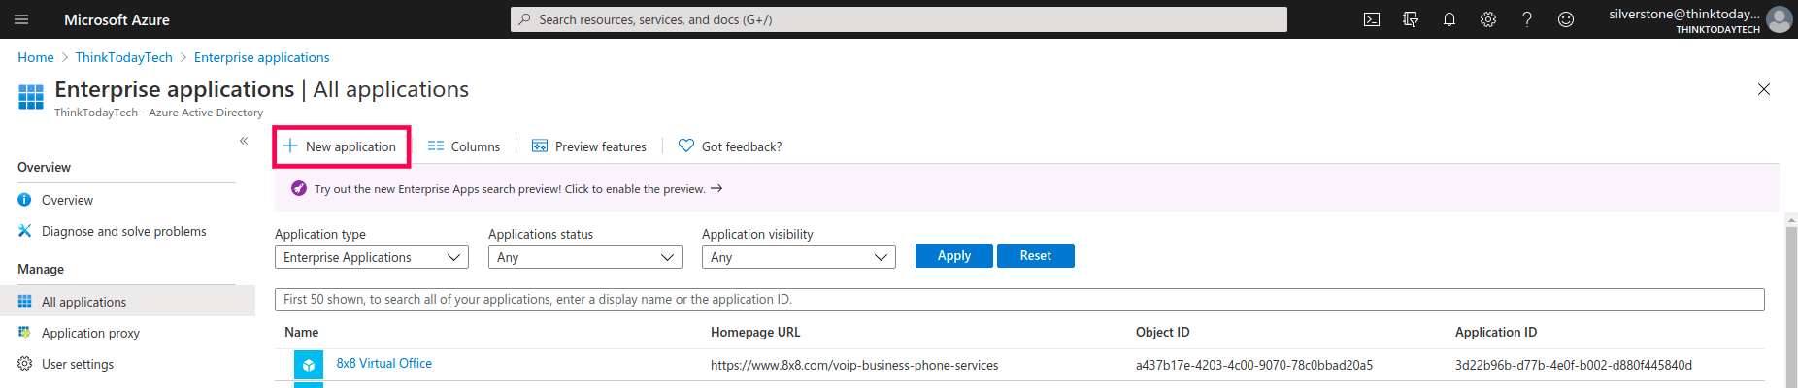Open Directory and subscription filter icon
This screenshot has height=388, width=1798.
click(x=1411, y=19)
